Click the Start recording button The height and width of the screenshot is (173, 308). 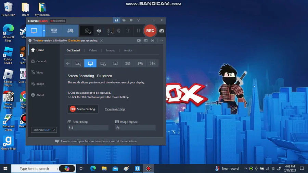click(83, 109)
